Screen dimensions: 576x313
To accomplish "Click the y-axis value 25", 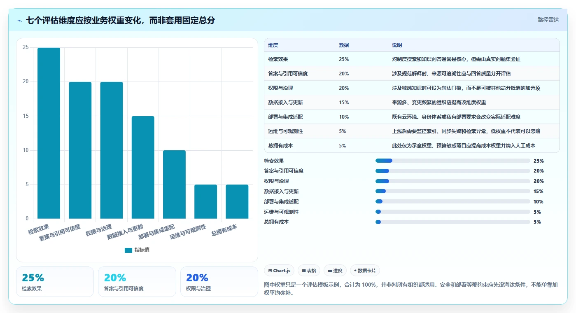I will (26, 47).
